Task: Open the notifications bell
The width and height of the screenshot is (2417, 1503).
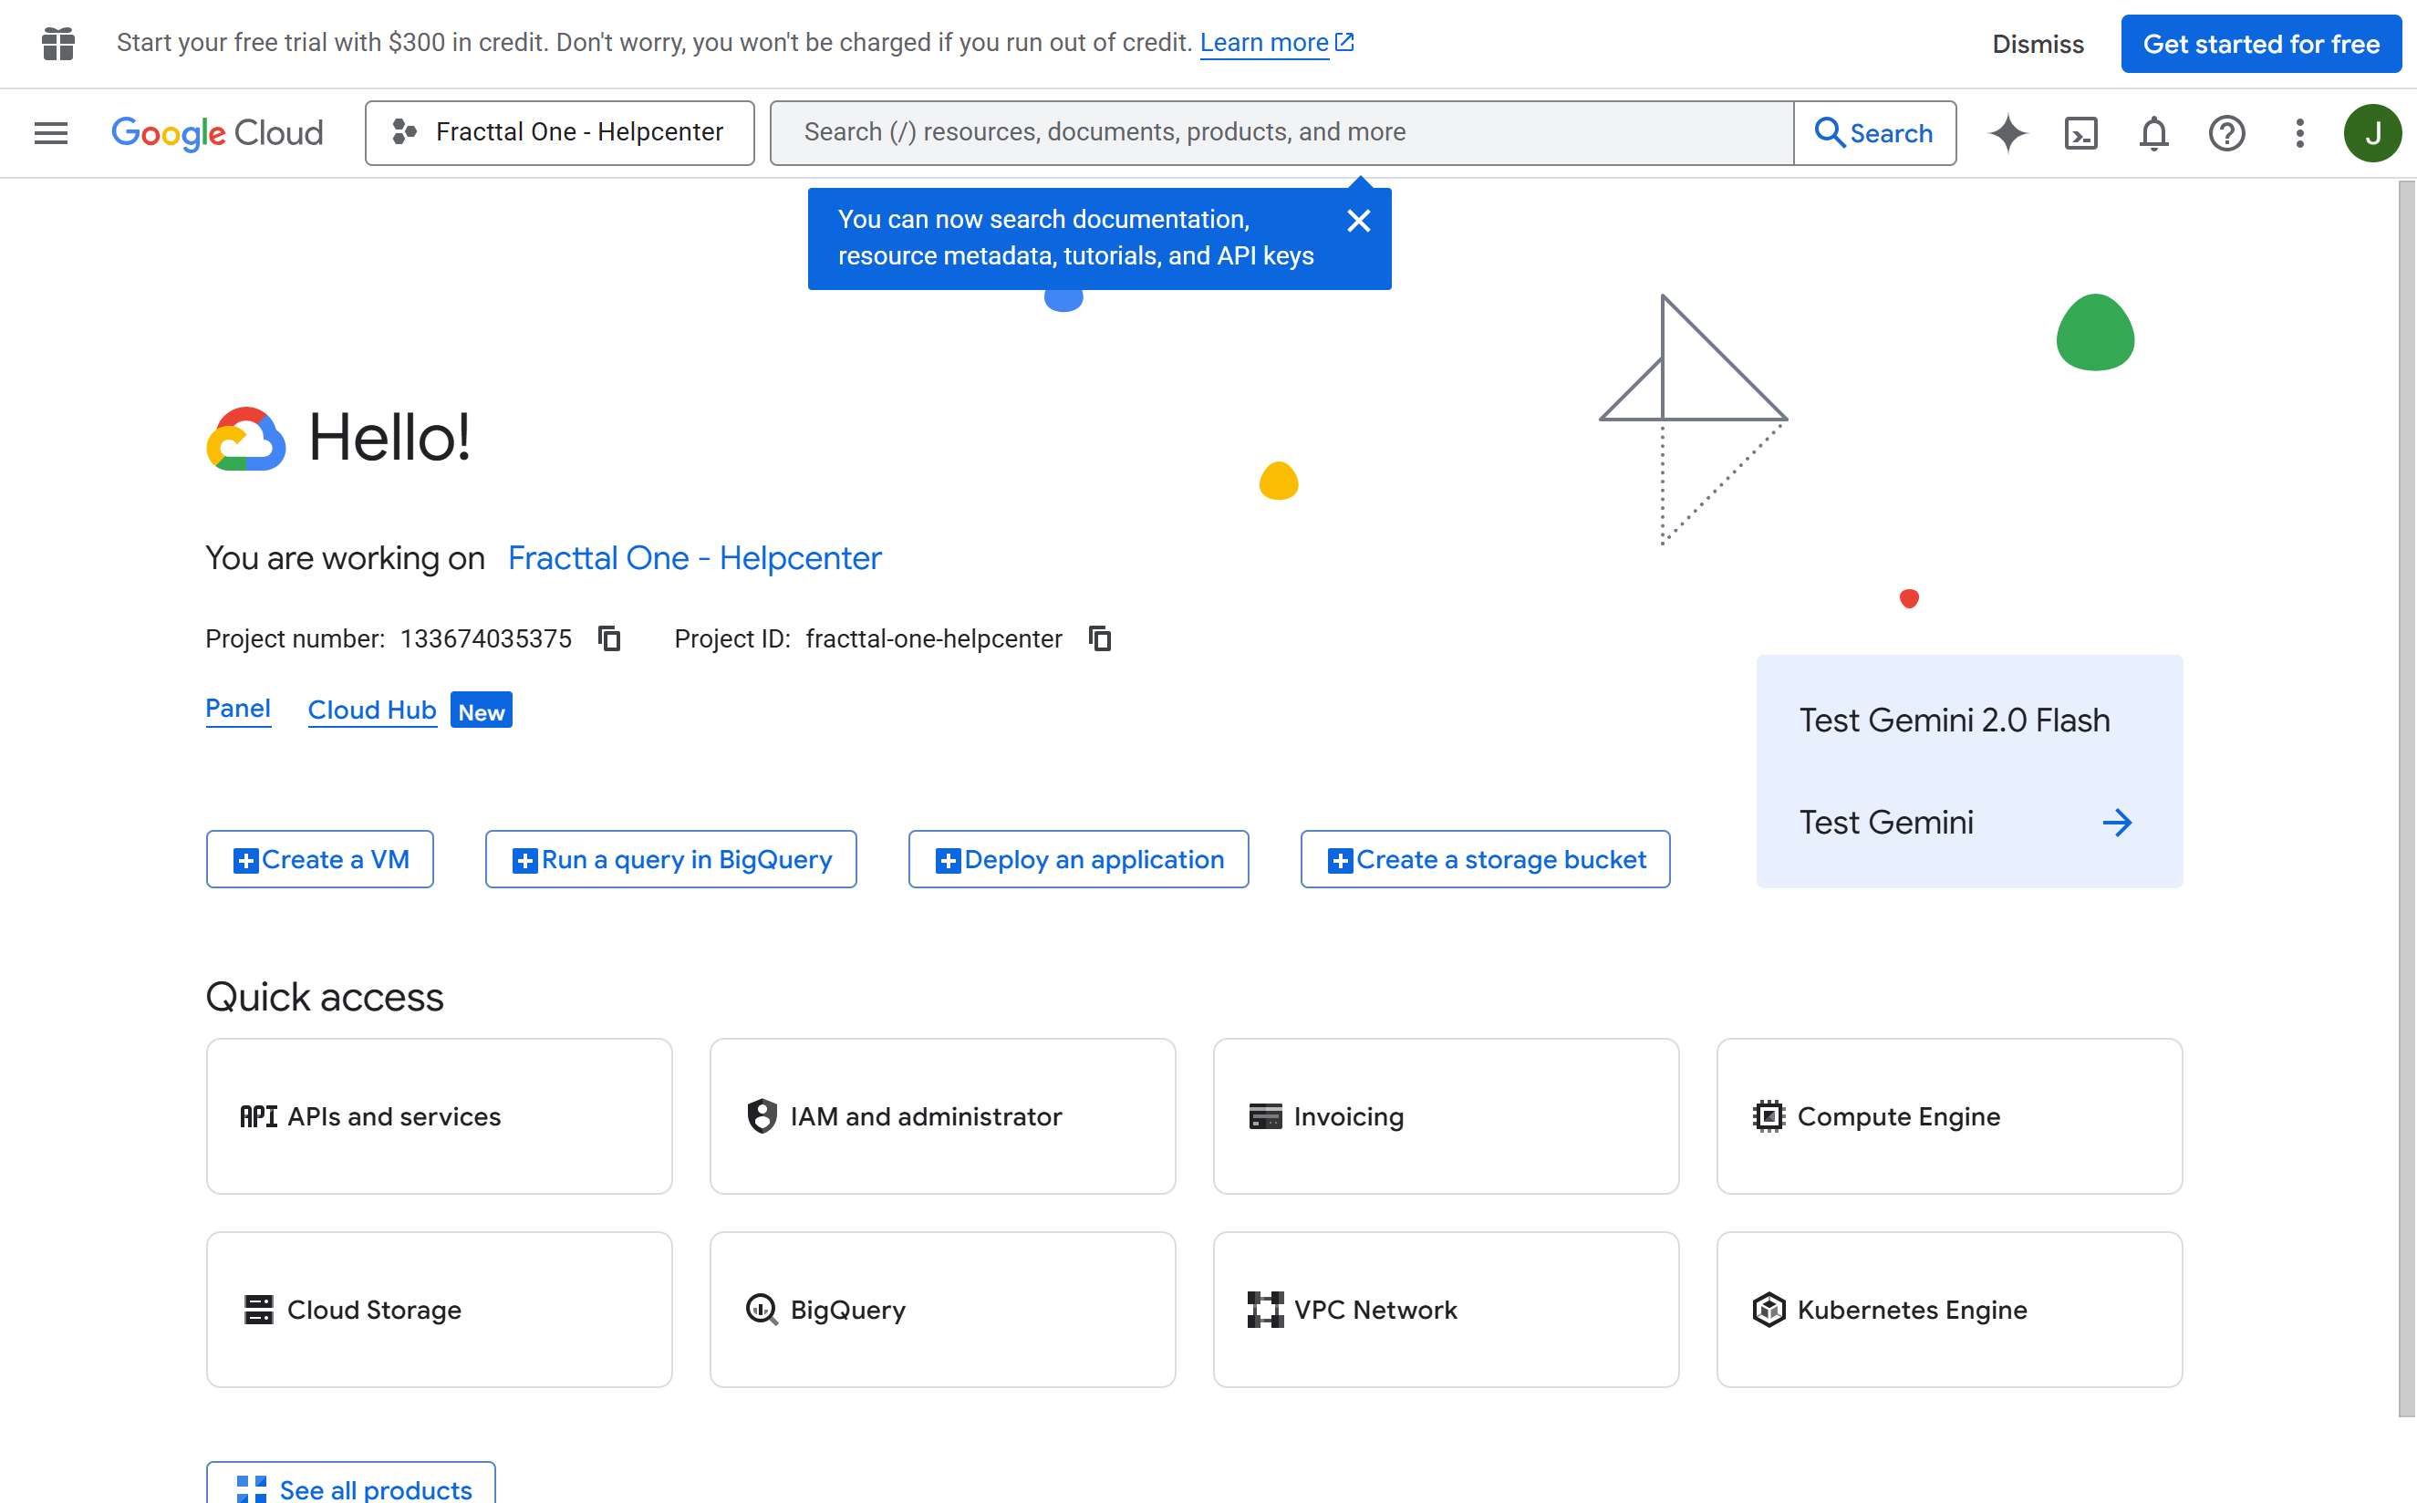Action: [x=2152, y=132]
